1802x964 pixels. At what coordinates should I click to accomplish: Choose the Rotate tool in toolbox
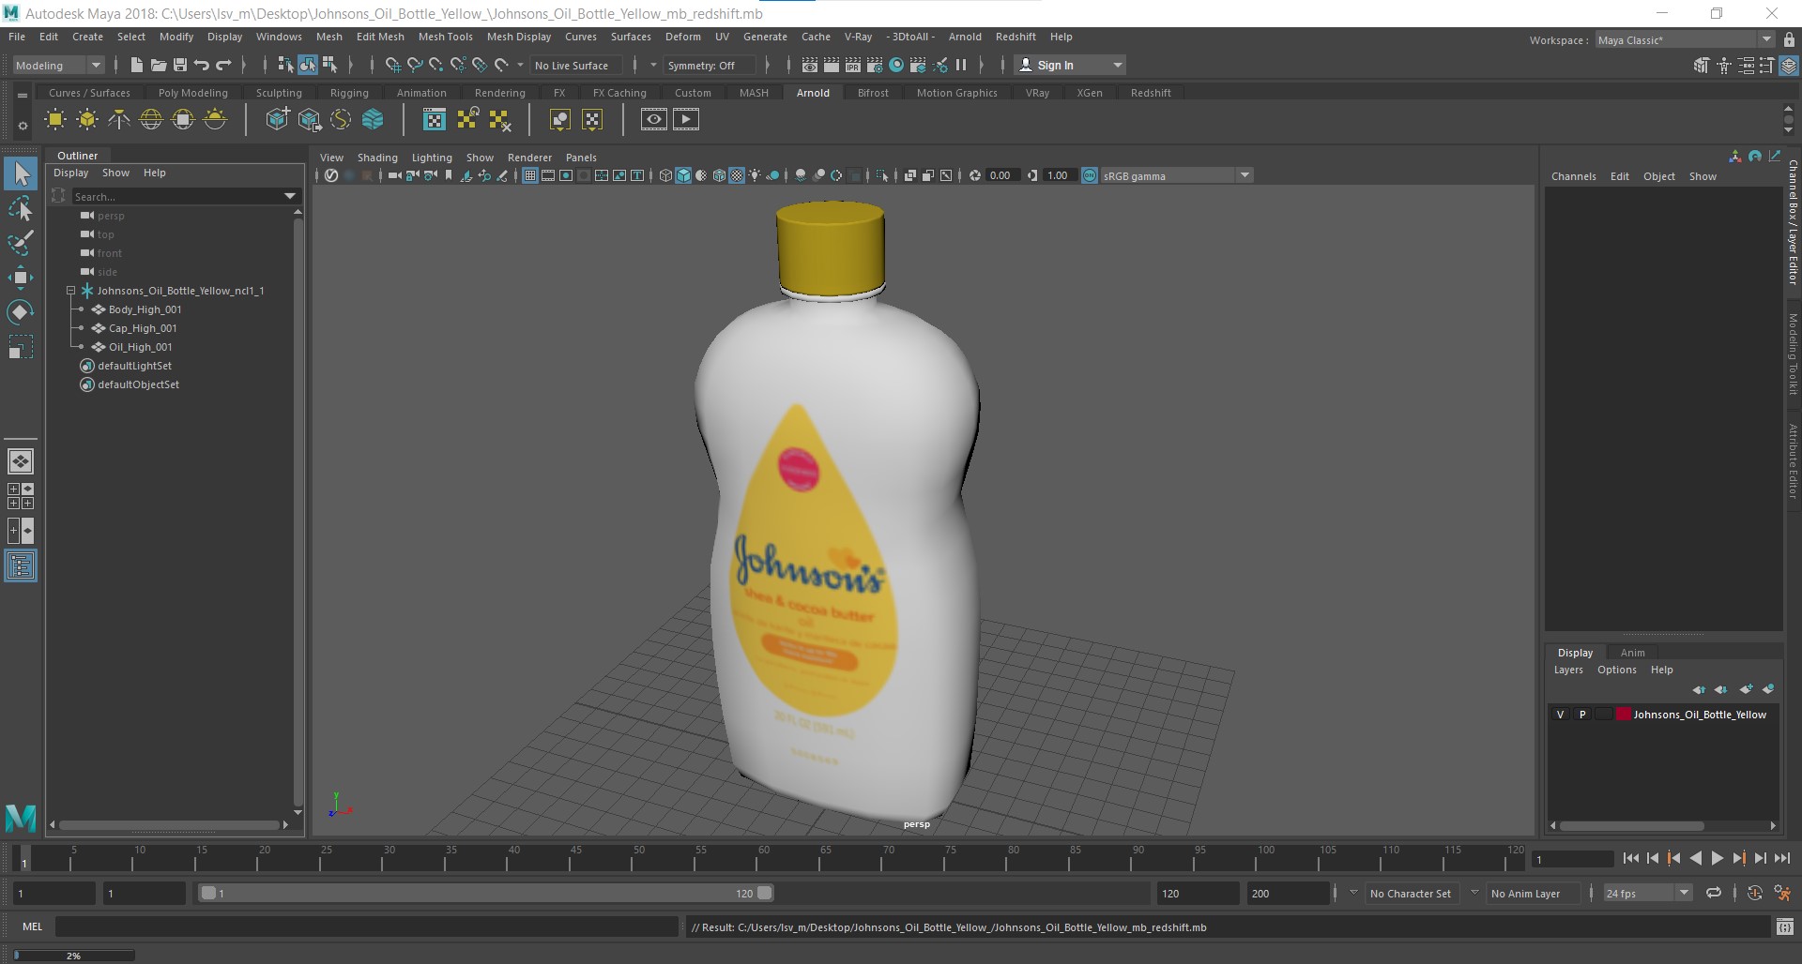click(x=21, y=311)
